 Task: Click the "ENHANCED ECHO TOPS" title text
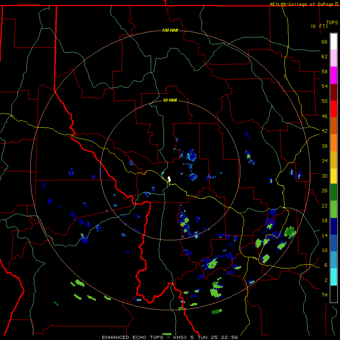click(133, 337)
